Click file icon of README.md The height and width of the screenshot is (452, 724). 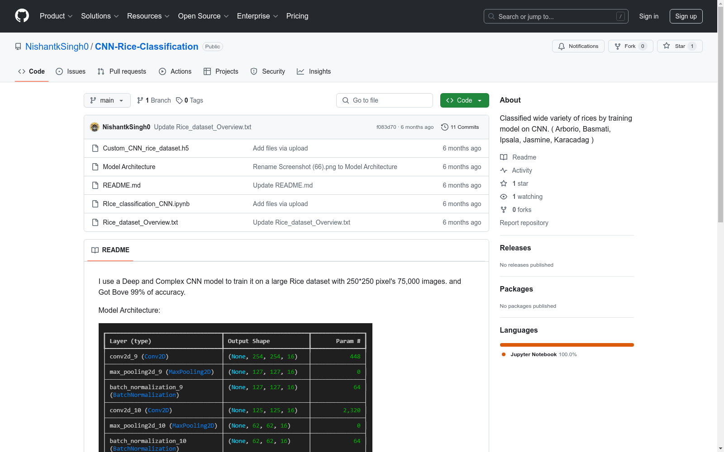95,185
